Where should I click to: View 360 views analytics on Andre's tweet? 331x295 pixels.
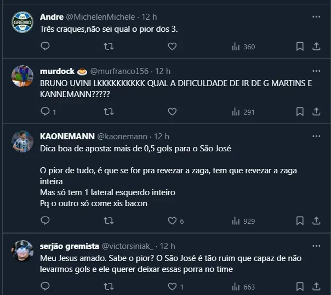[243, 47]
